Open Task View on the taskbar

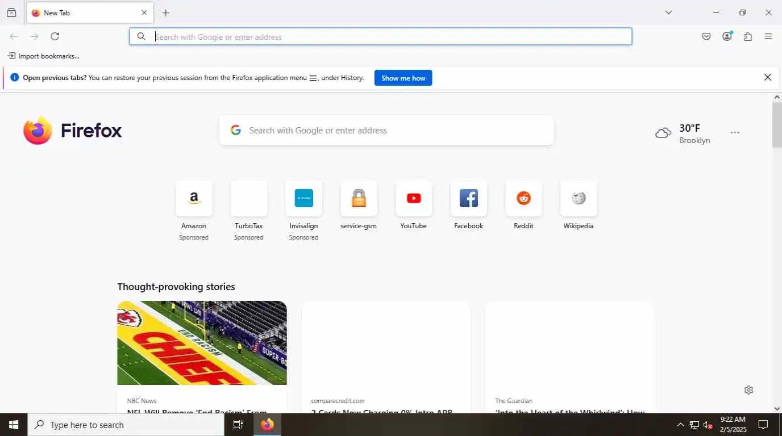point(238,425)
